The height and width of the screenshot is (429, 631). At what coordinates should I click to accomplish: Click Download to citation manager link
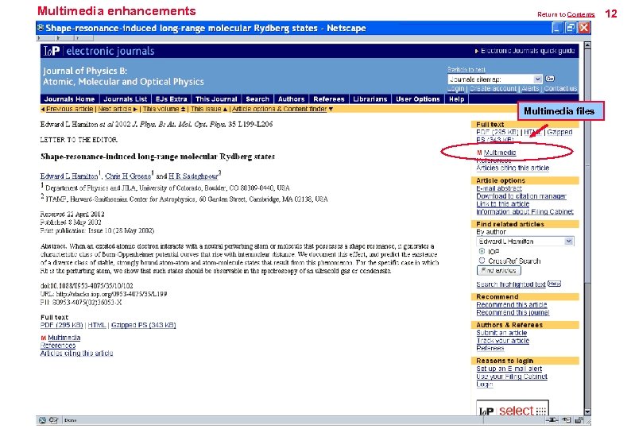(521, 196)
